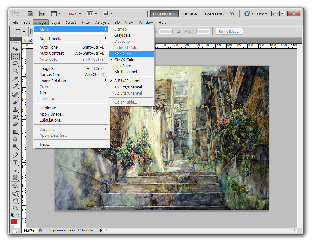This screenshot has height=242, width=313.
Task: Open the CS Live dropdown
Action: point(255,14)
